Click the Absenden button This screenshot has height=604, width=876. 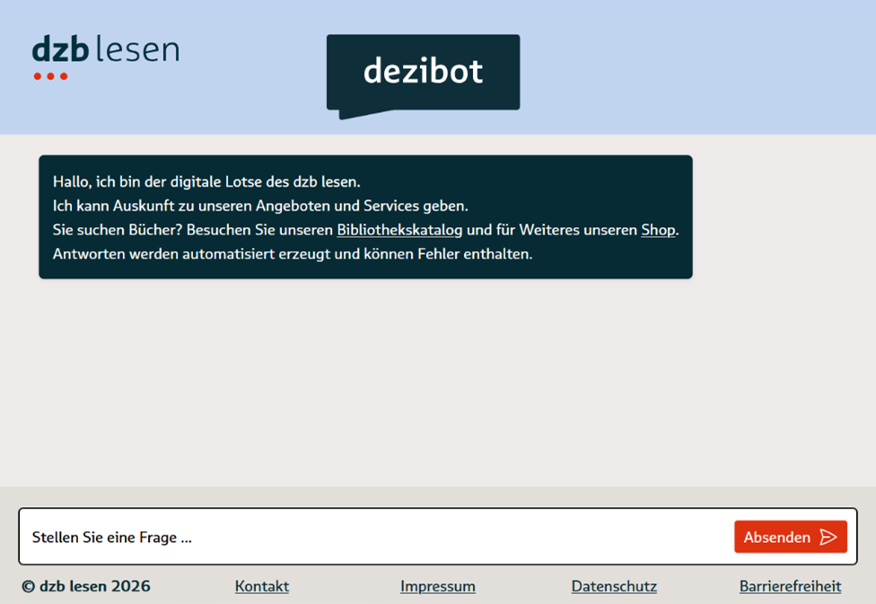pyautogui.click(x=791, y=537)
